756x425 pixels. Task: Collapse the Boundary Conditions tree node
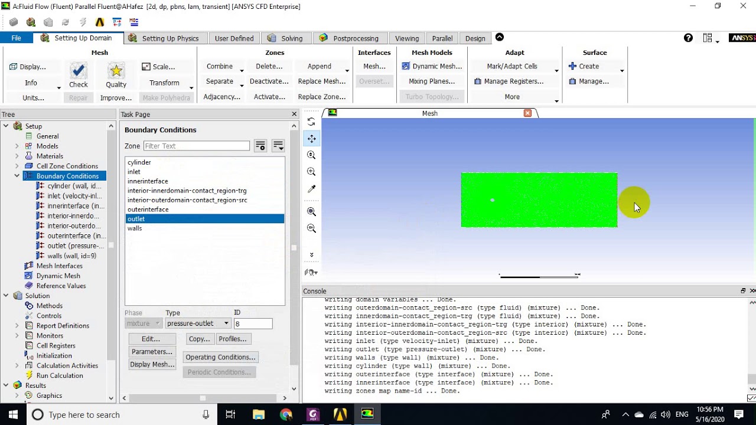(x=17, y=176)
